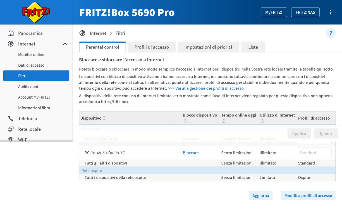Viewport: 342px width, 223px height.
Task: Click the Rete locale network icon
Action: (11, 129)
